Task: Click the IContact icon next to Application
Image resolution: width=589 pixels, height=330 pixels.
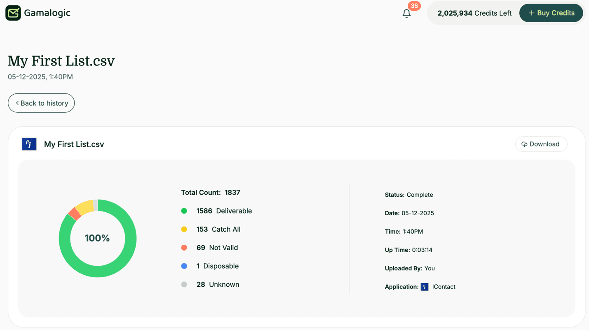Action: click(424, 286)
